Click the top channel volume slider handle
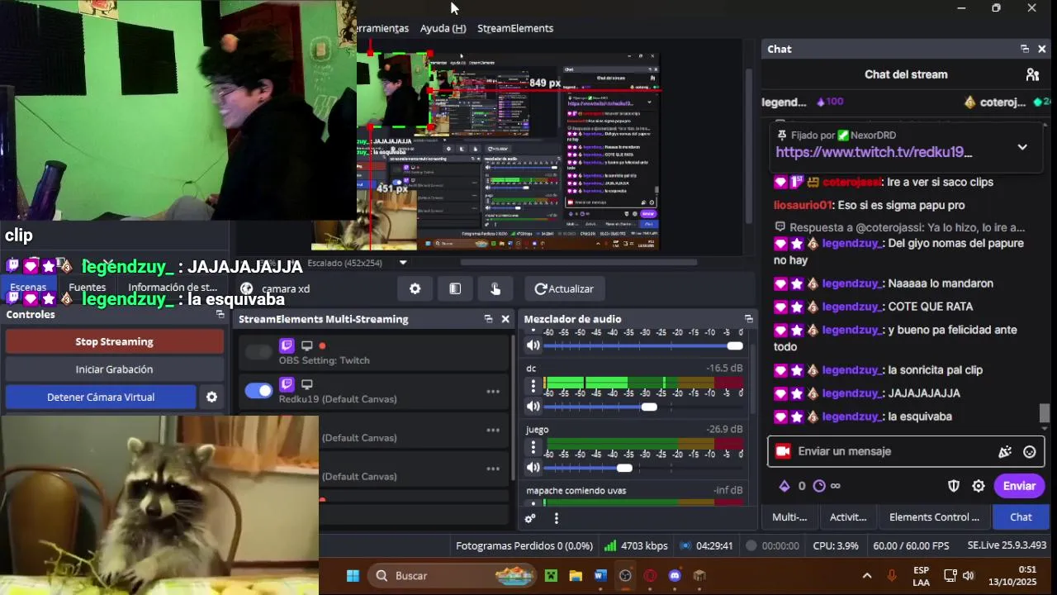Viewport: 1057px width, 595px height. click(x=734, y=345)
